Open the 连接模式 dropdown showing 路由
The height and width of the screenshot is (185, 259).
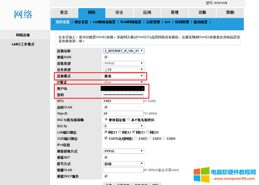point(123,76)
